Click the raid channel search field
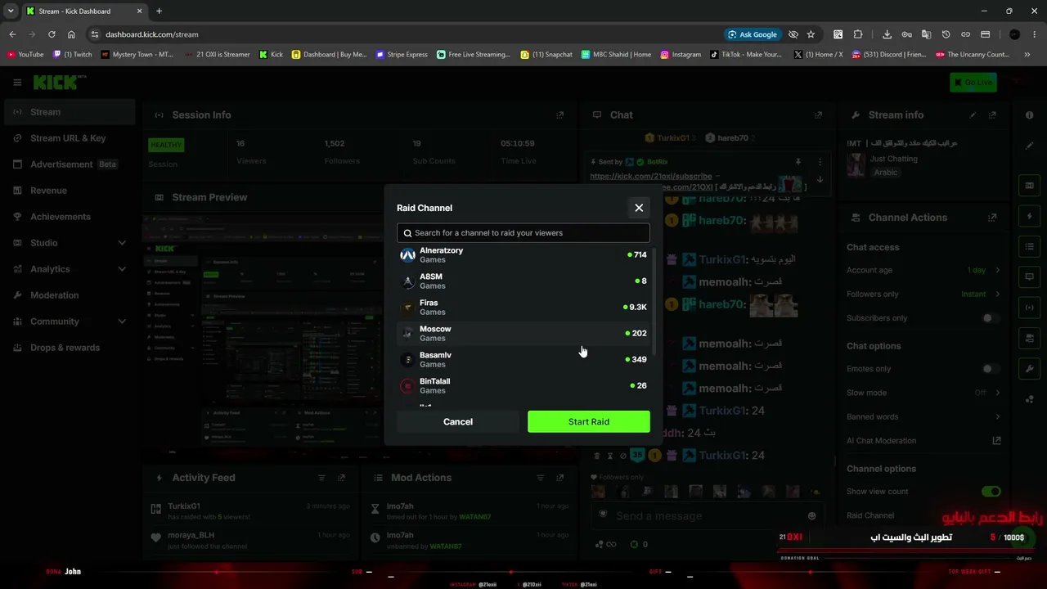The height and width of the screenshot is (589, 1047). click(x=523, y=233)
